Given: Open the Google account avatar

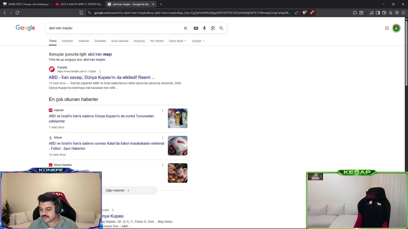Looking at the screenshot, I should pyautogui.click(x=396, y=28).
